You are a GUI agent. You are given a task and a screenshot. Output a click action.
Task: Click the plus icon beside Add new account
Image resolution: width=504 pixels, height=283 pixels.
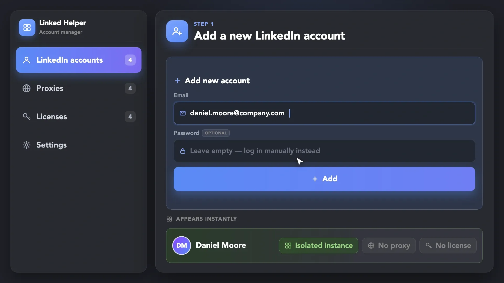point(177,81)
